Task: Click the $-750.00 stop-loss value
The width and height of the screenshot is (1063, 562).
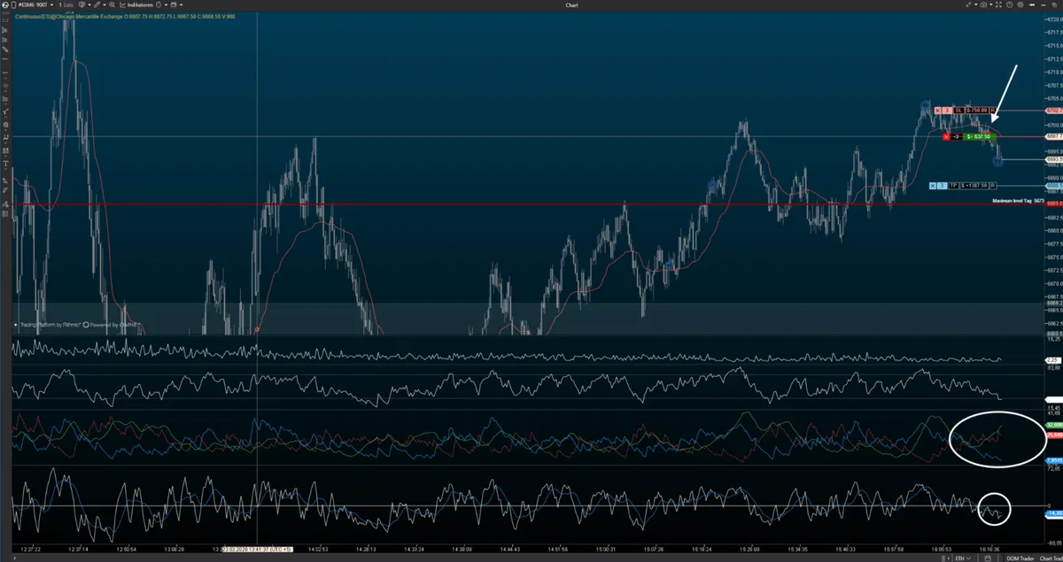Action: tap(977, 111)
